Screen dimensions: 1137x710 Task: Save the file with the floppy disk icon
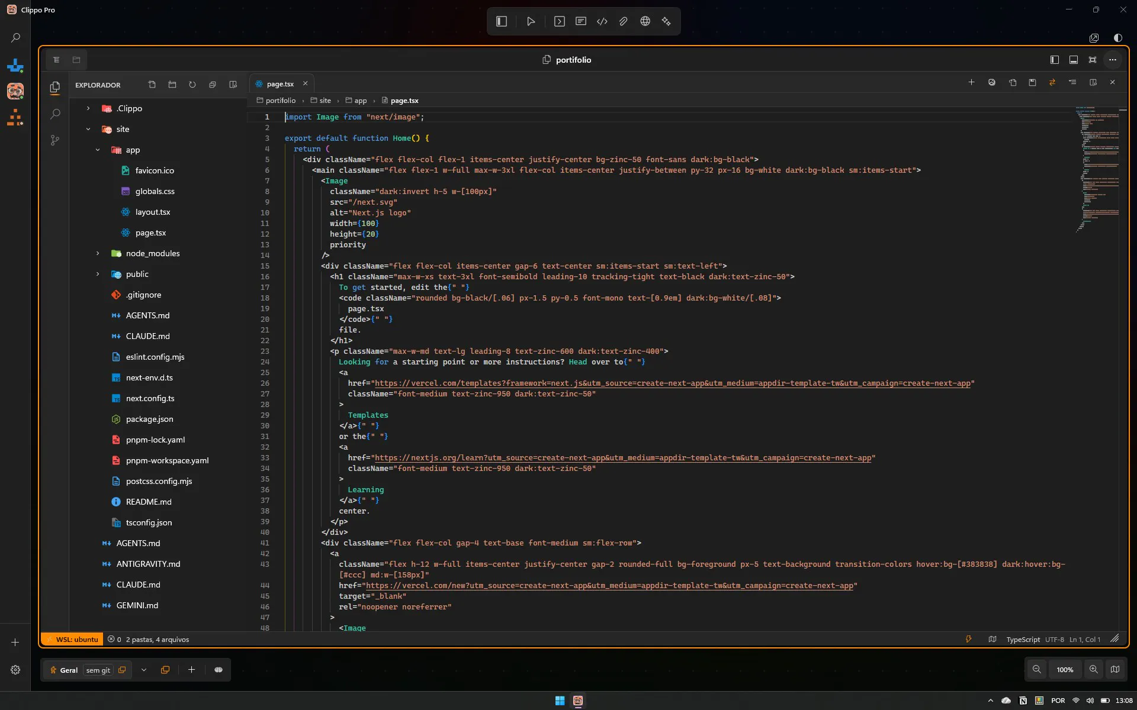(1032, 82)
